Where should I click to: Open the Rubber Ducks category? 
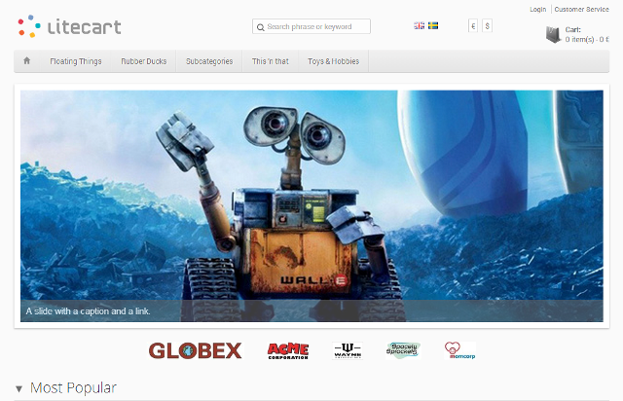pyautogui.click(x=144, y=61)
